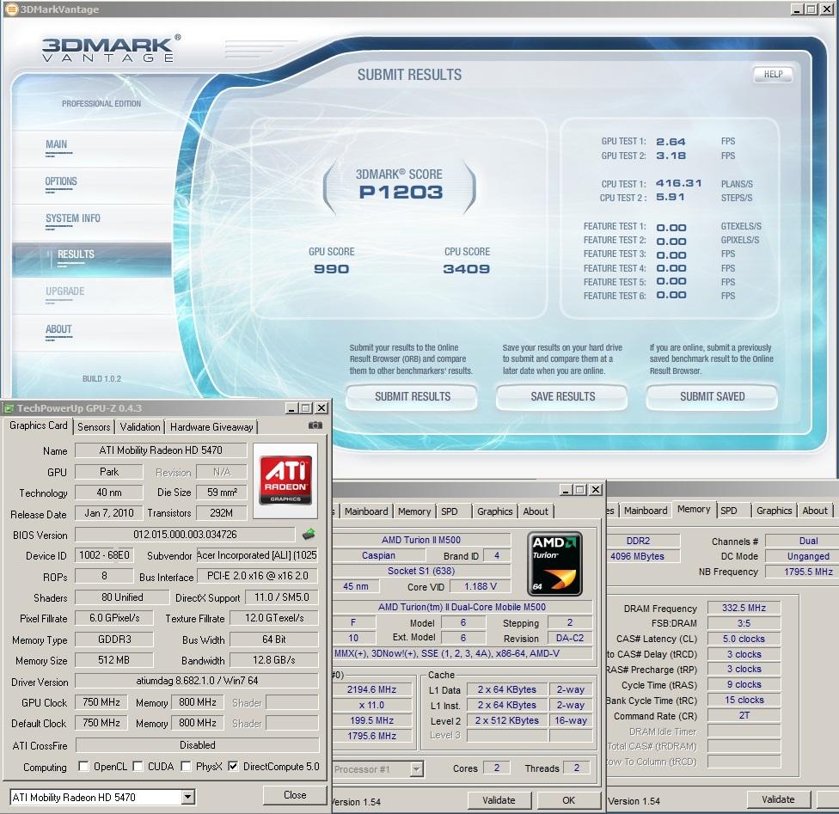Click the Driver Version field in GPU-Z
This screenshot has height=814, width=839.
[x=196, y=681]
